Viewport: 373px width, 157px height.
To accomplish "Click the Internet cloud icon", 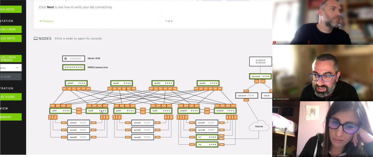I will [x=259, y=126].
